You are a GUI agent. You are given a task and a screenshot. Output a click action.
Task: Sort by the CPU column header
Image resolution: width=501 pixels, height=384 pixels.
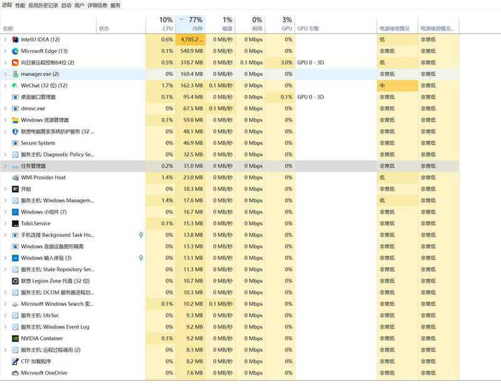click(x=161, y=24)
